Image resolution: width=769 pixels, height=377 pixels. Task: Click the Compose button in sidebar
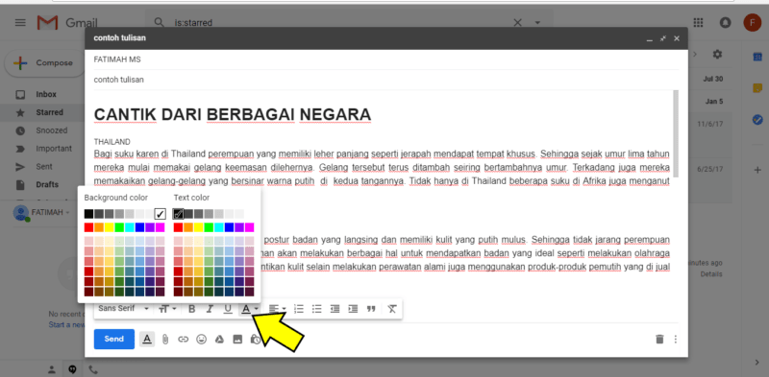pyautogui.click(x=45, y=63)
